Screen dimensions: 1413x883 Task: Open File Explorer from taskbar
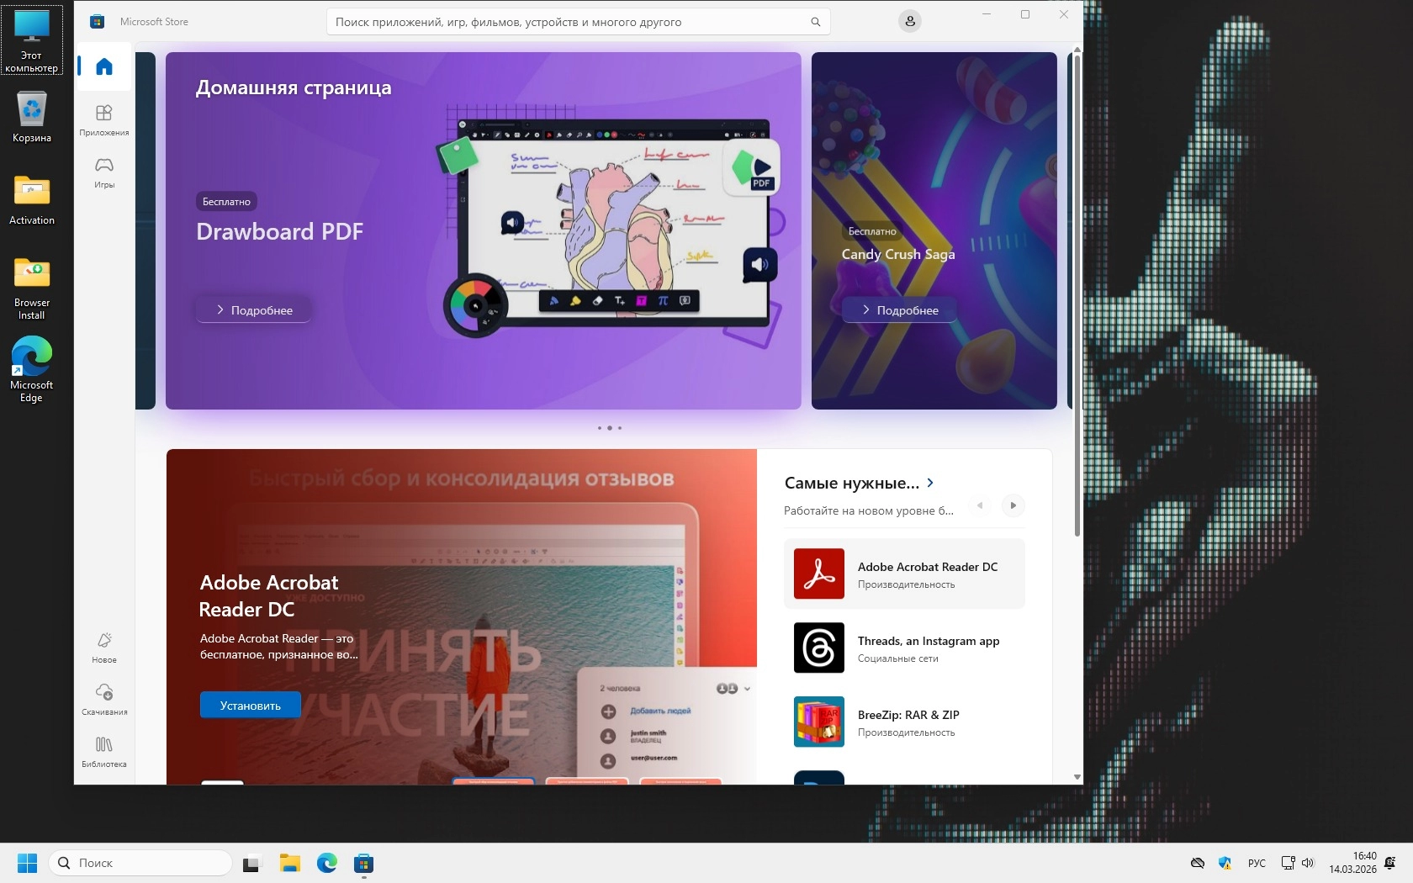coord(290,863)
